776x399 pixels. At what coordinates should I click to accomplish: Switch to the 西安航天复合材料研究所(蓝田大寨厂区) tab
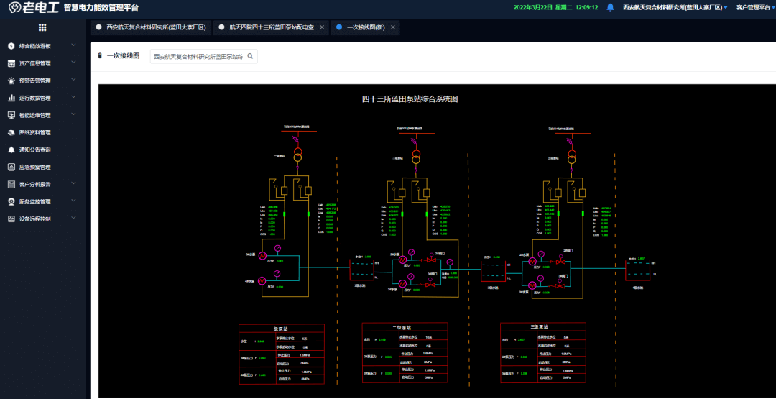[155, 27]
